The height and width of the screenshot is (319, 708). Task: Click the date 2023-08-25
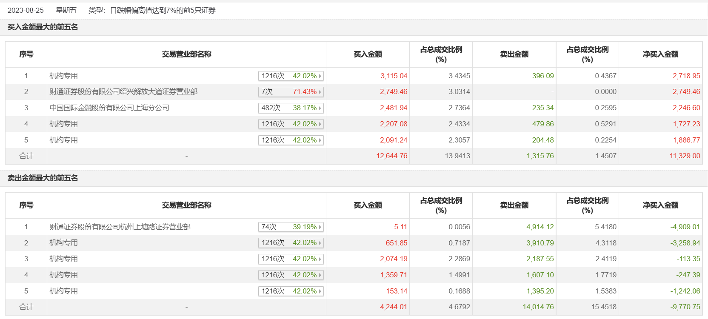tap(26, 10)
